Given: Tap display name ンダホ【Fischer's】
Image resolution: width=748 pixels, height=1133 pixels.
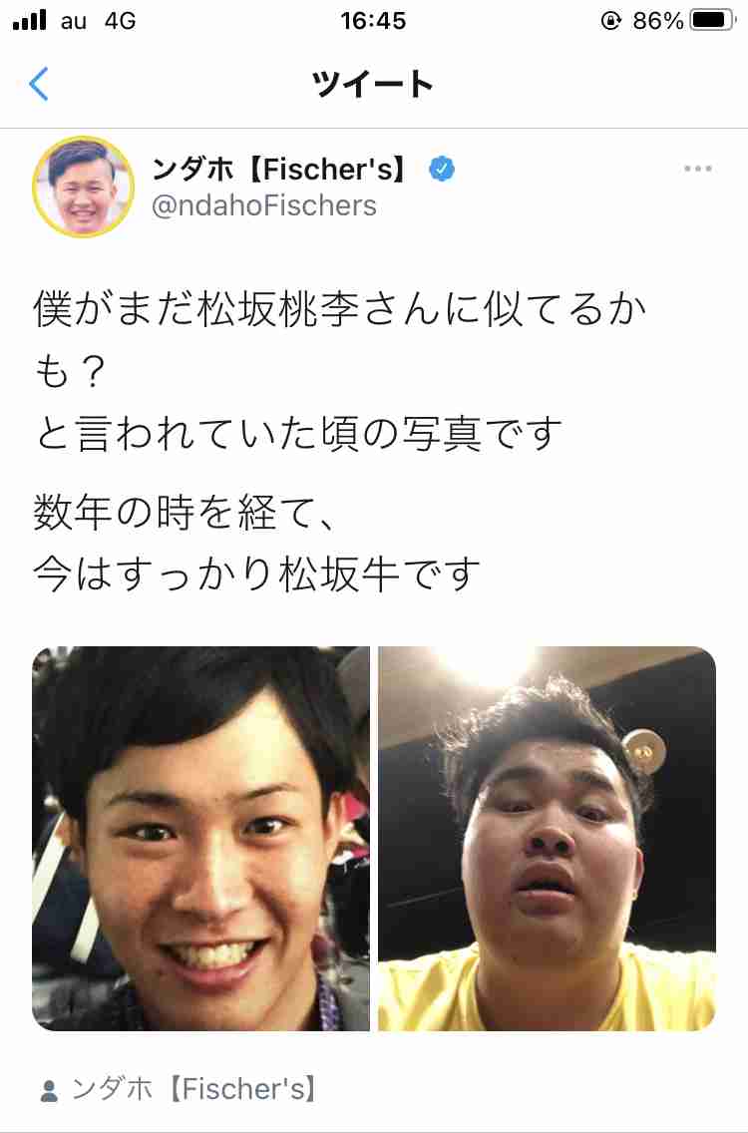Looking at the screenshot, I should tap(280, 170).
